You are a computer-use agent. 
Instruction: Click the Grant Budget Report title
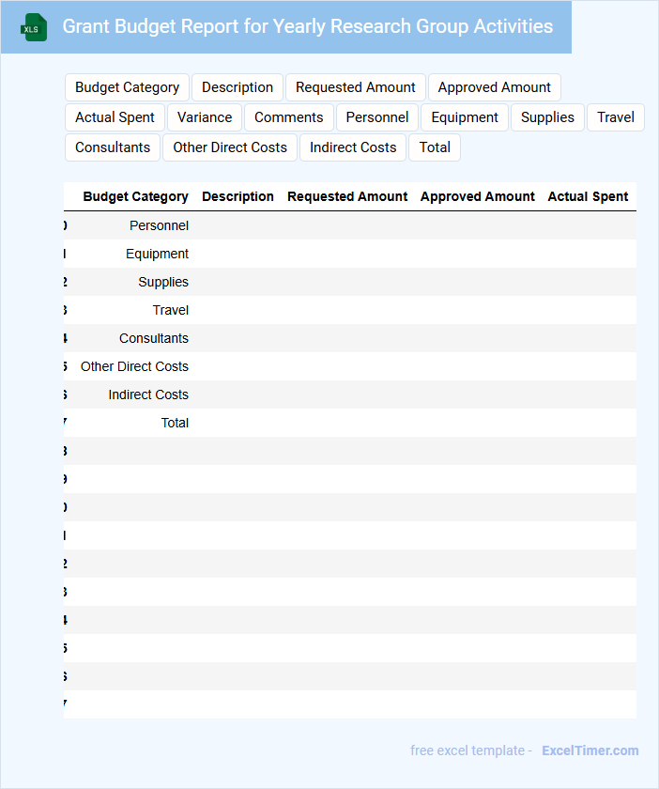307,26
